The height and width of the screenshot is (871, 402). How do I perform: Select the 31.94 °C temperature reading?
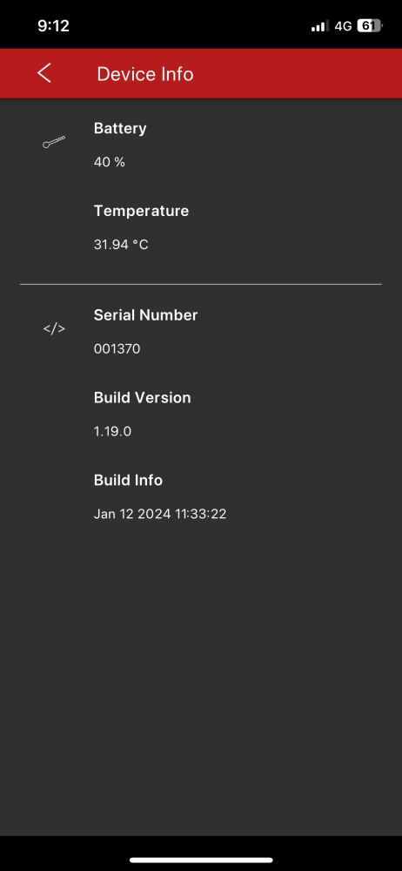(x=121, y=245)
